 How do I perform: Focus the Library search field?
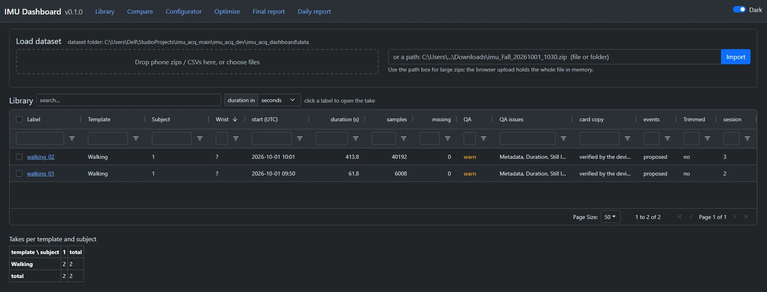pyautogui.click(x=129, y=100)
